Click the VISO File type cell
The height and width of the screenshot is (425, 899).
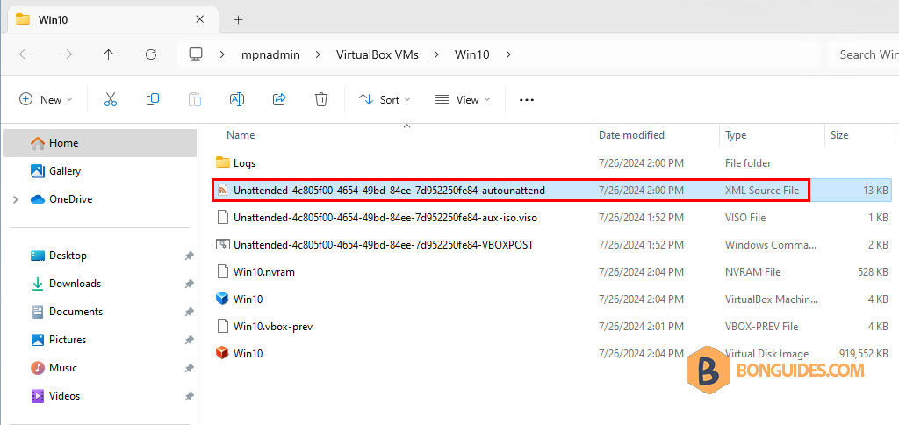tap(745, 218)
